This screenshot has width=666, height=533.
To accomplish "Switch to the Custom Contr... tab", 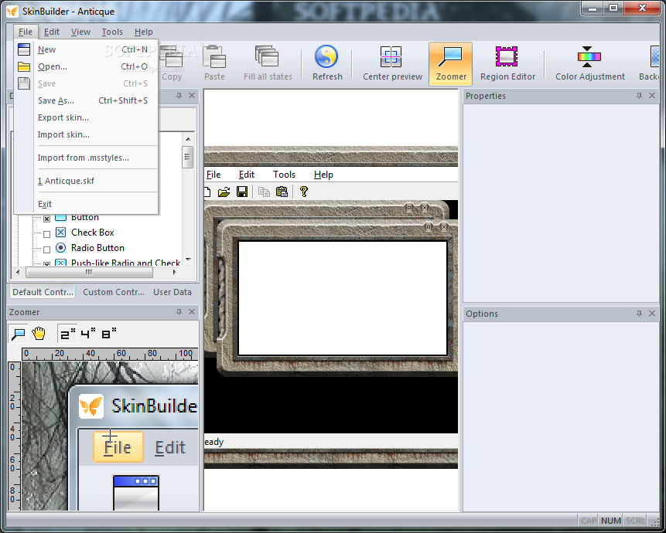I will click(x=114, y=292).
